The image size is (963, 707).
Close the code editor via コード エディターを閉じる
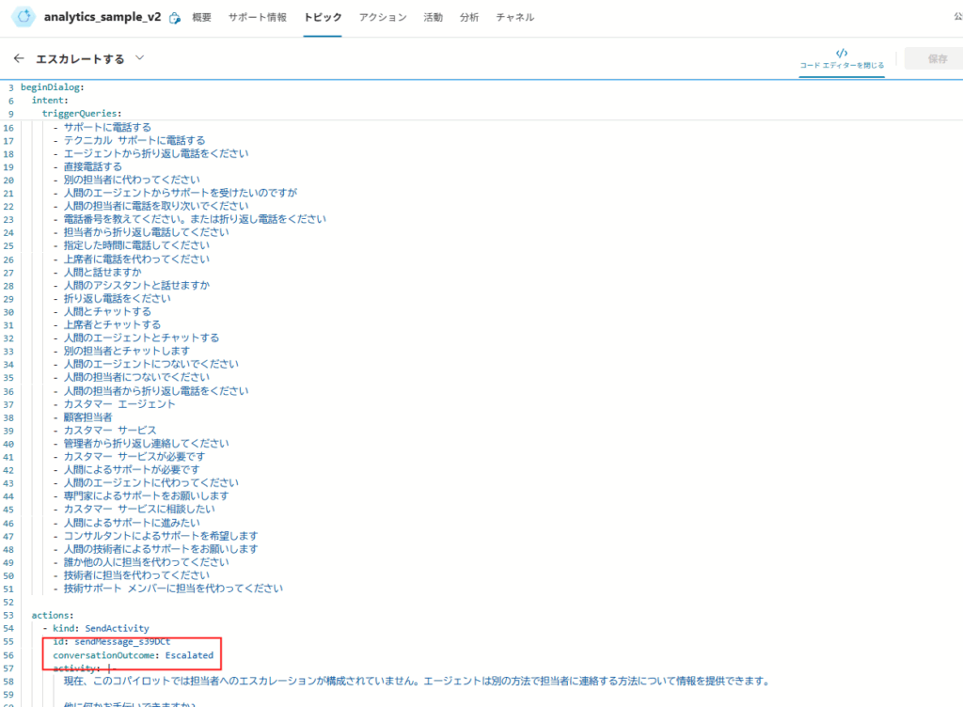pyautogui.click(x=842, y=59)
